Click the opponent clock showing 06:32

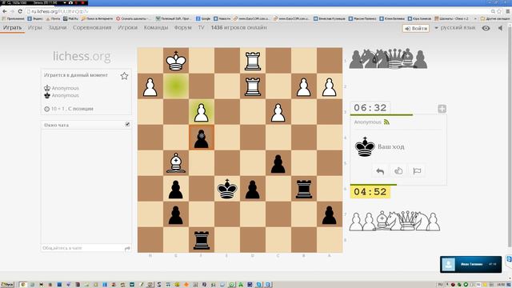click(x=370, y=108)
